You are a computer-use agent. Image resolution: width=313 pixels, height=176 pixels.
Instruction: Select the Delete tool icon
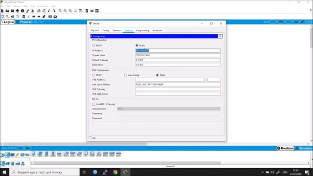click(x=13, y=17)
